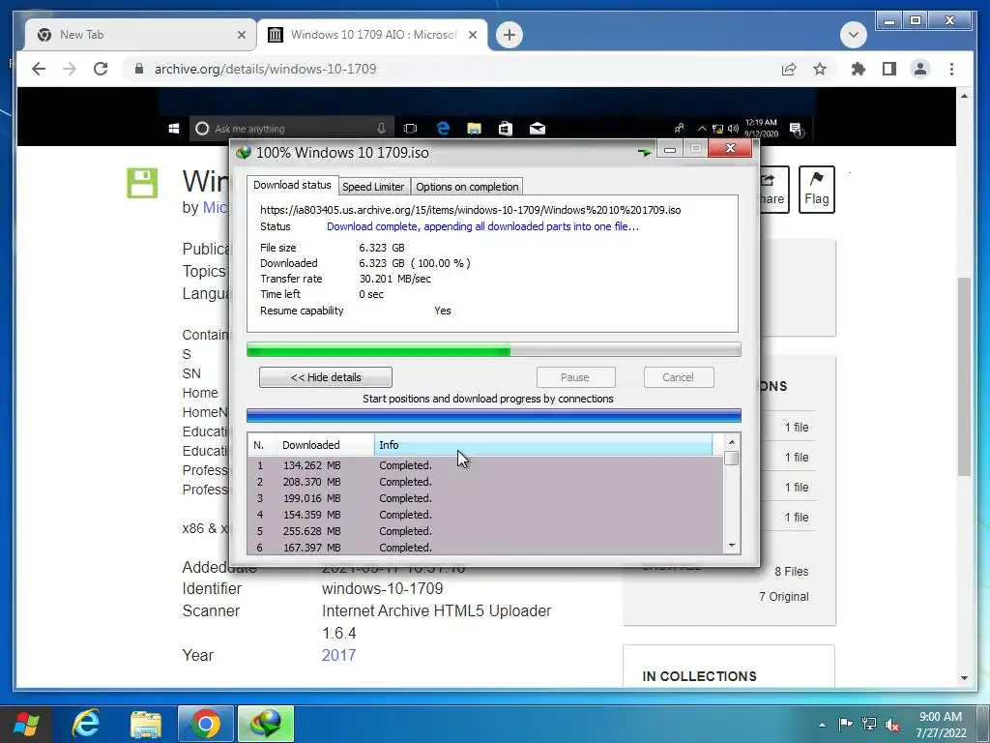This screenshot has width=990, height=743.
Task: Bookmark this page with star icon
Action: pyautogui.click(x=820, y=69)
